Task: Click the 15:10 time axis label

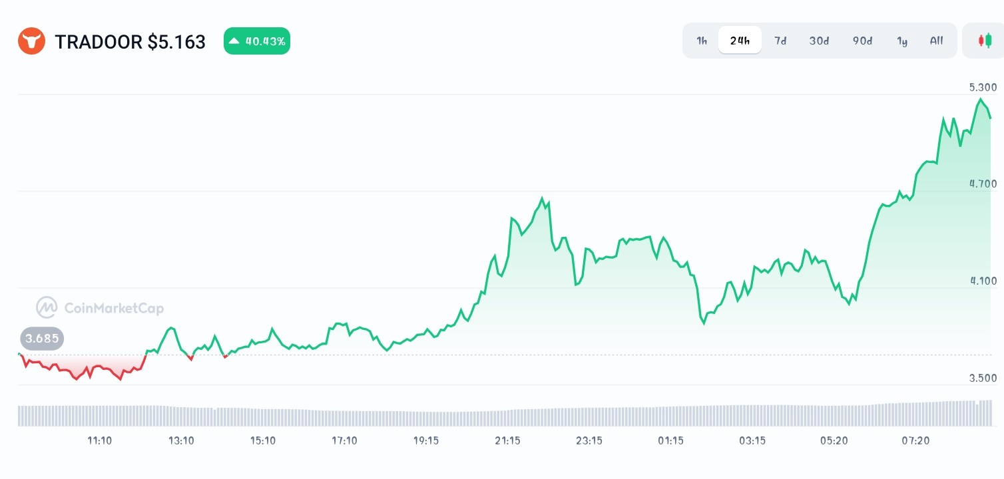Action: tap(263, 440)
